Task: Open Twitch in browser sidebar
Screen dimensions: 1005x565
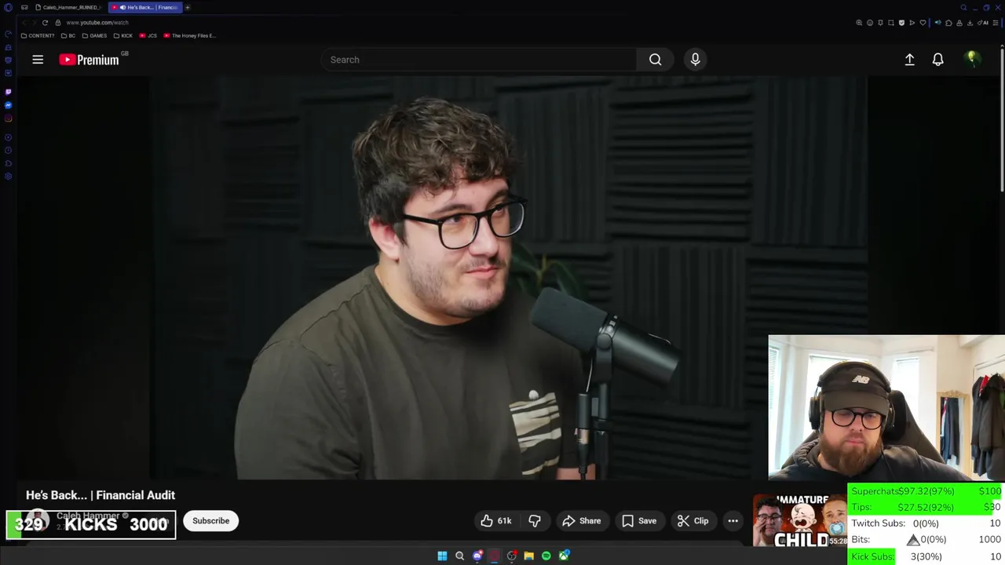Action: tap(8, 92)
